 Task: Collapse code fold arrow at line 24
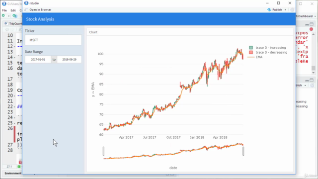(14, 118)
